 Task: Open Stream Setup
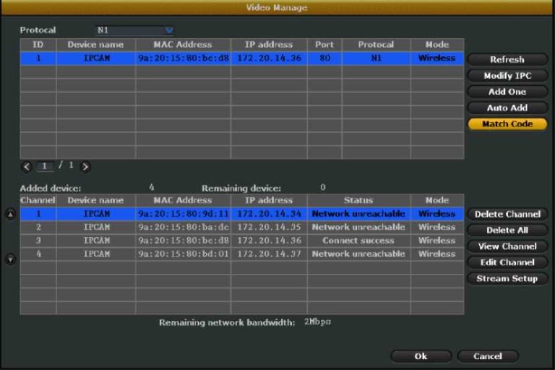[507, 279]
